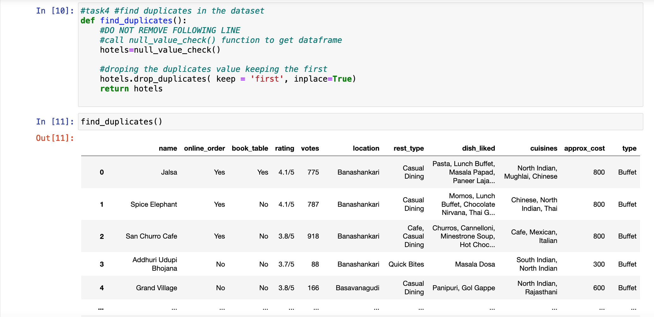Click the online_order column header
The height and width of the screenshot is (317, 654).
[x=204, y=148]
